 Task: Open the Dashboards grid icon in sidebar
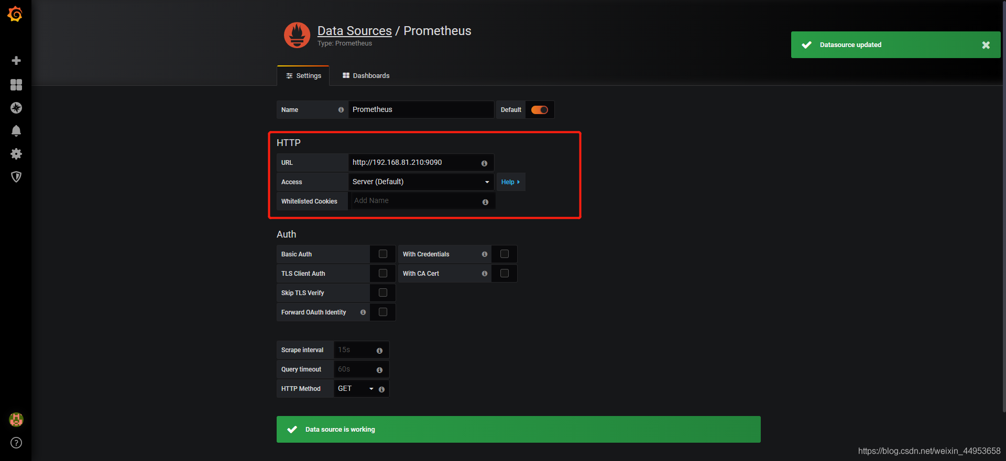tap(16, 85)
